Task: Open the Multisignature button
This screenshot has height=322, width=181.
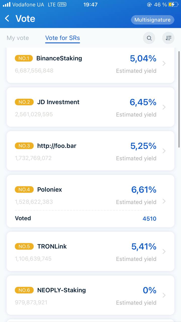Action: point(153,20)
